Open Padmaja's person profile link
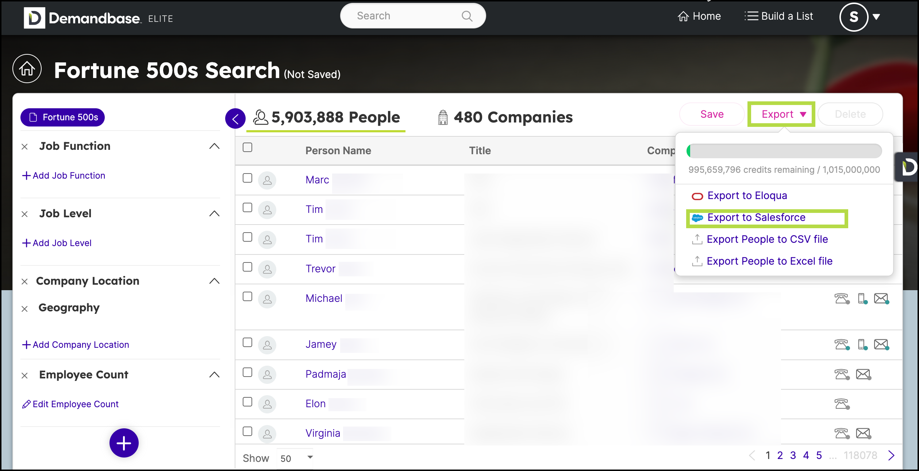This screenshot has height=471, width=919. 326,374
